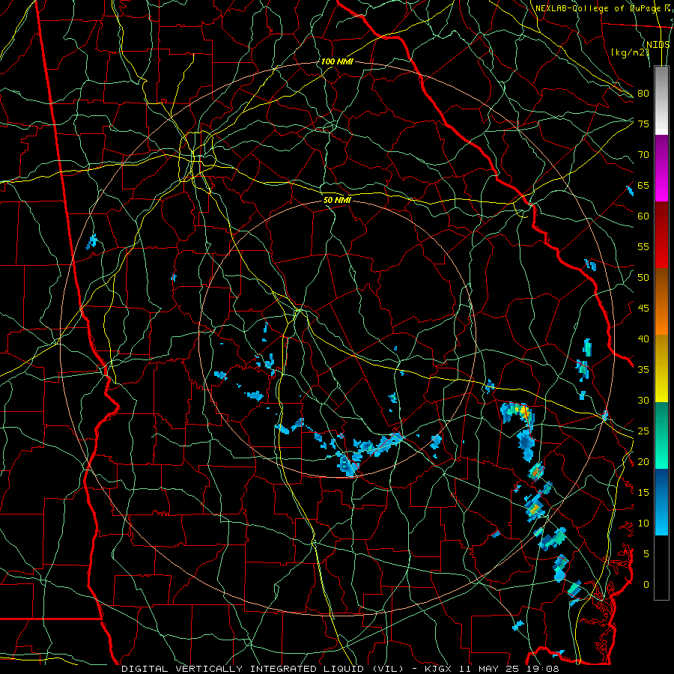674x674 pixels.
Task: Click the [kg/m2] units label
Action: pyautogui.click(x=630, y=52)
